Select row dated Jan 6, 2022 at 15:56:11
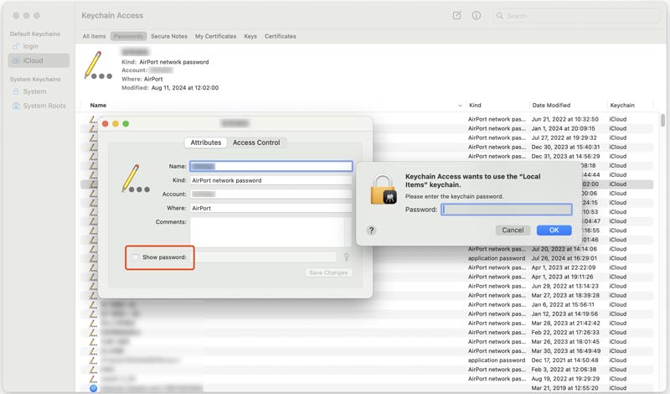This screenshot has width=670, height=394. (367, 304)
